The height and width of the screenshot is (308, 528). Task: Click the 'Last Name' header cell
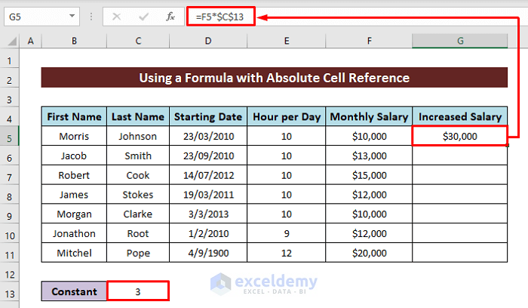[138, 116]
